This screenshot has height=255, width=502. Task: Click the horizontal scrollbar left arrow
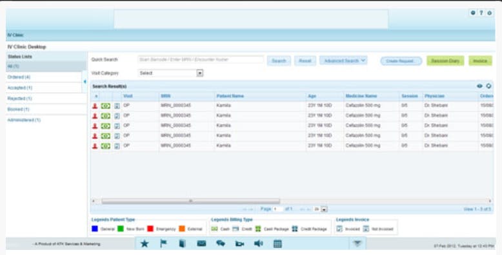94,201
